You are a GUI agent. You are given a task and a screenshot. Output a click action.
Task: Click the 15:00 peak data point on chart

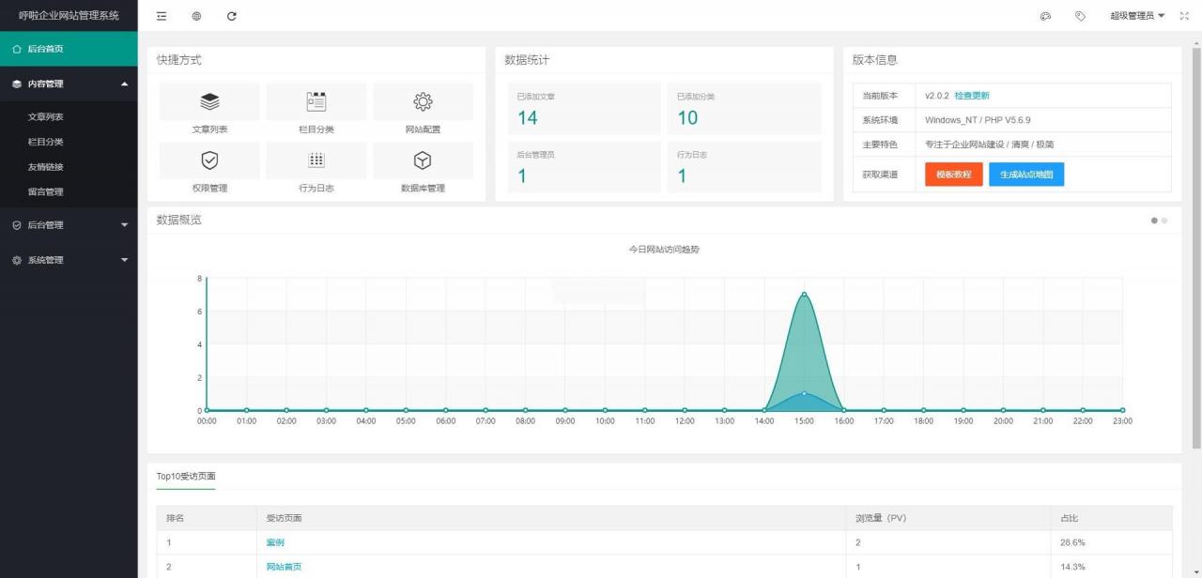(x=804, y=295)
